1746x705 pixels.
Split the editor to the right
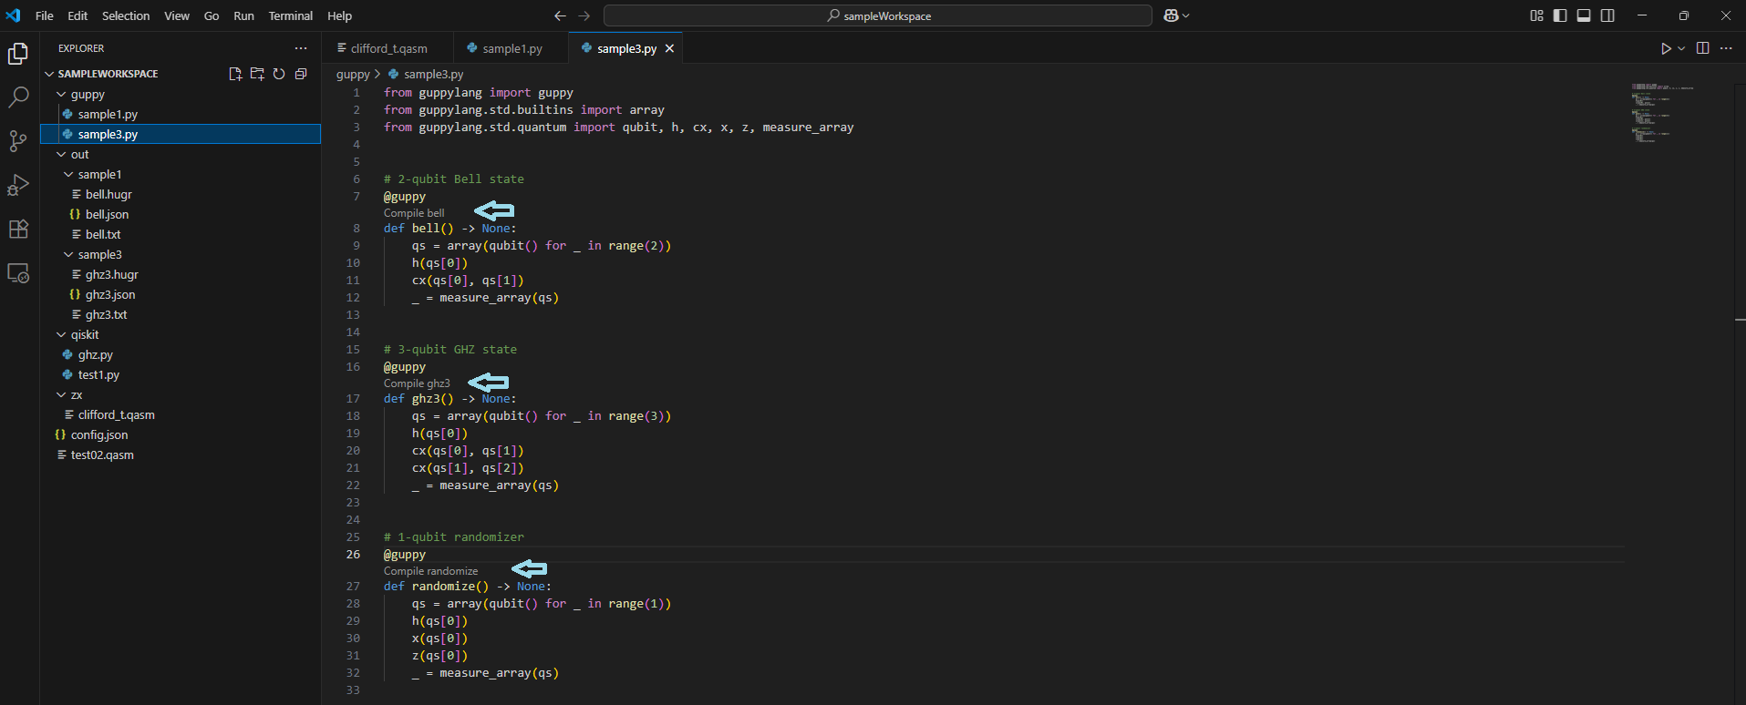(1702, 48)
